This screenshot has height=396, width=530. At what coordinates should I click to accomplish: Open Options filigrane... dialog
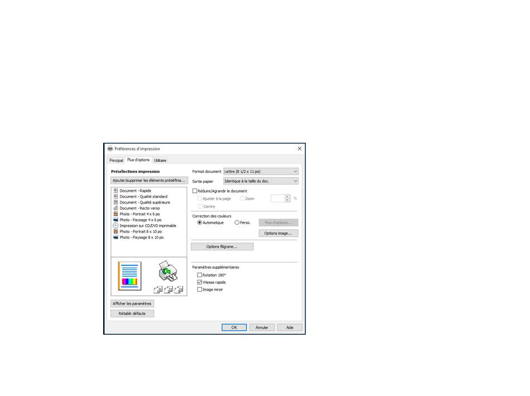click(222, 247)
